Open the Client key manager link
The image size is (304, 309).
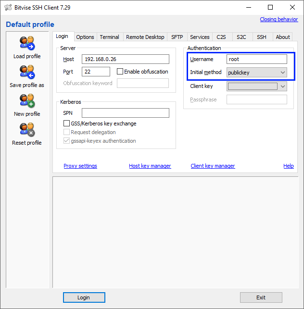(x=213, y=166)
